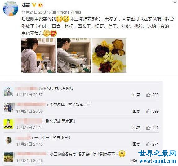The height and width of the screenshot is (166, 178).
Task: Click the 姚笛 username link
Action: 26,5
